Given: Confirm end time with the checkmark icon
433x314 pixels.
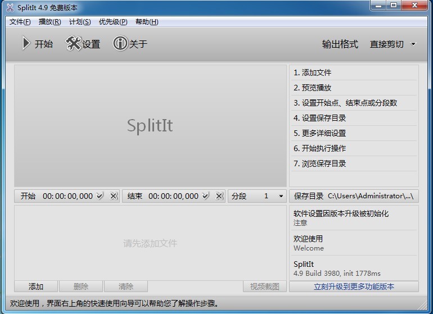Looking at the screenshot, I should click(x=206, y=196).
